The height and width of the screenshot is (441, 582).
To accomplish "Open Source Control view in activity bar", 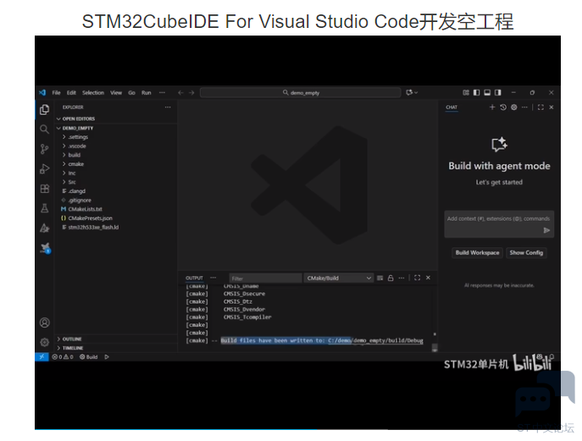I will point(44,148).
